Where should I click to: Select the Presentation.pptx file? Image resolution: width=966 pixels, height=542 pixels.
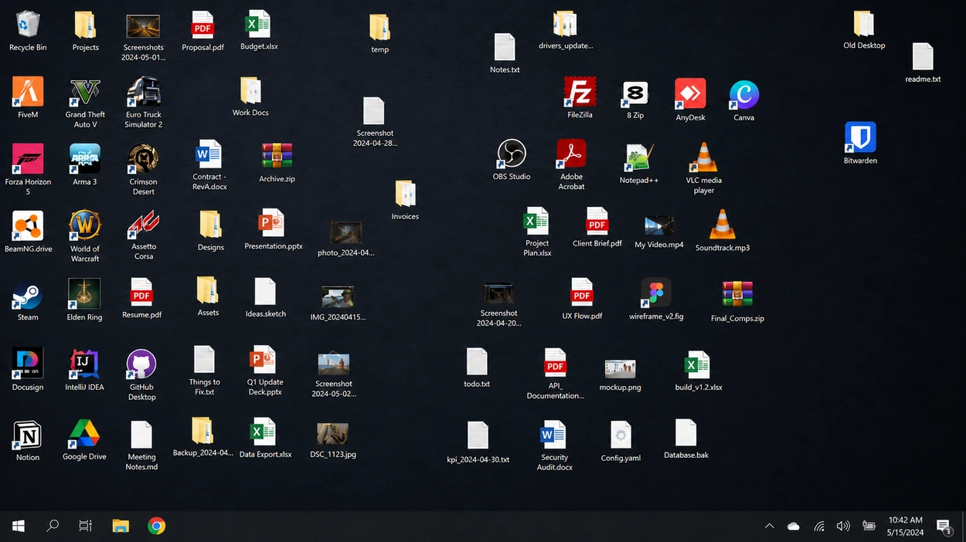tap(272, 224)
